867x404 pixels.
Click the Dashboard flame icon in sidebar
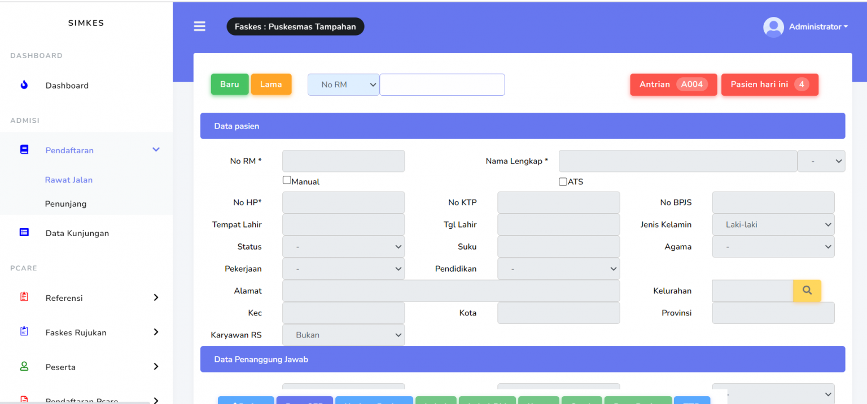pos(23,85)
